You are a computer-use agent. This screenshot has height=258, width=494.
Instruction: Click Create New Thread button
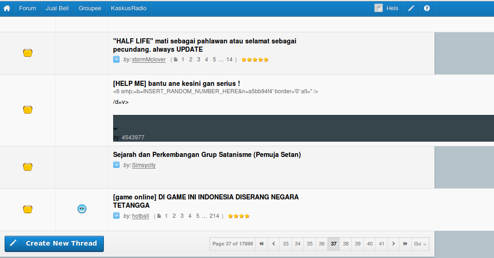pyautogui.click(x=54, y=244)
